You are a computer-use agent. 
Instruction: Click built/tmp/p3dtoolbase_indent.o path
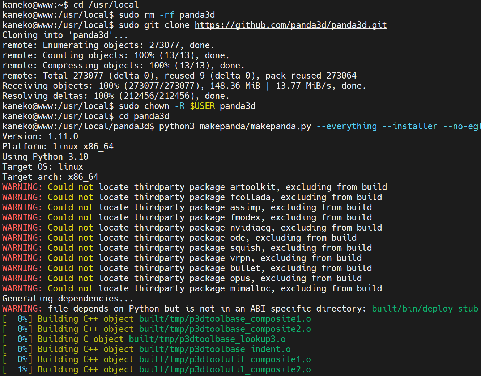(215, 349)
